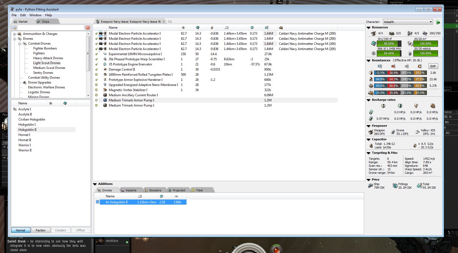Toggle state of X5 Prototype Engine Enervator

pos(96,64)
